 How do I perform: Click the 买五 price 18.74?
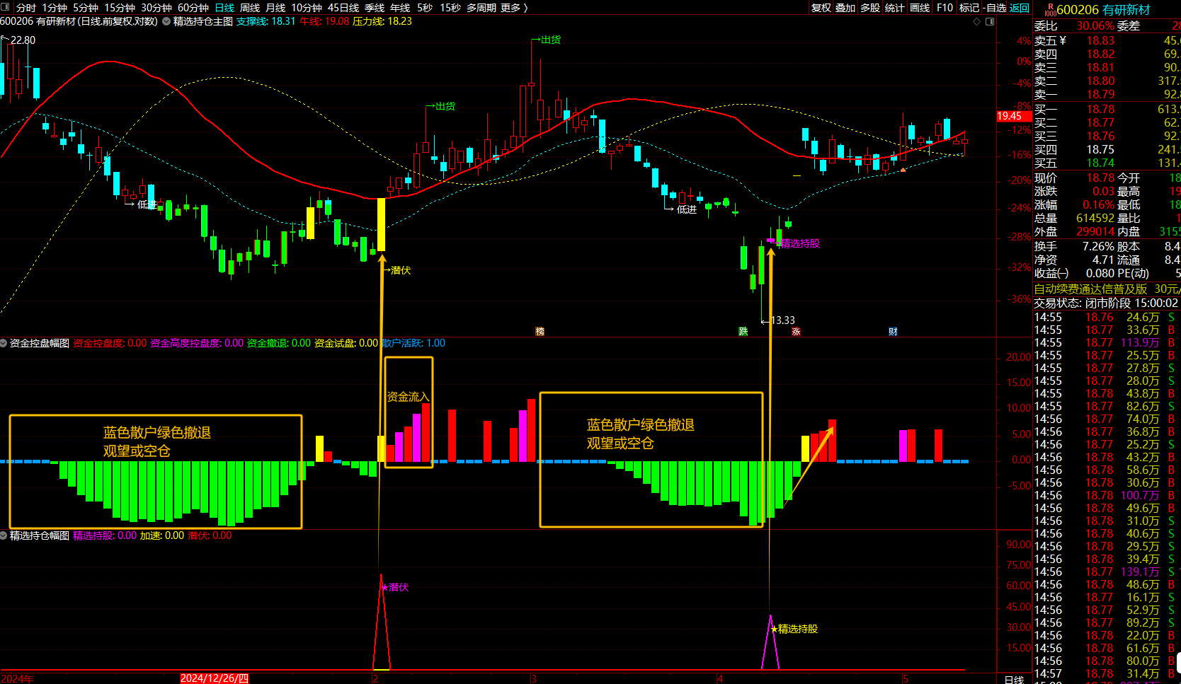click(1100, 163)
